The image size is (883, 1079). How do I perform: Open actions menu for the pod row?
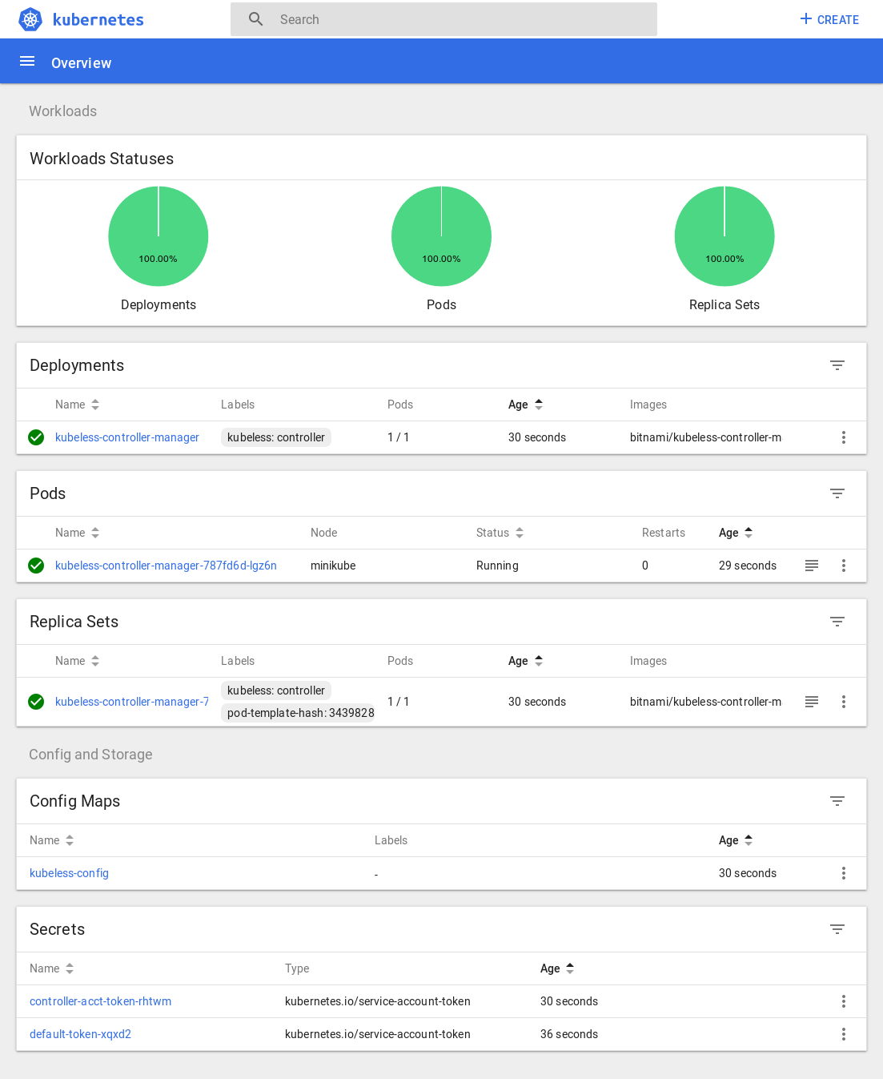click(844, 566)
